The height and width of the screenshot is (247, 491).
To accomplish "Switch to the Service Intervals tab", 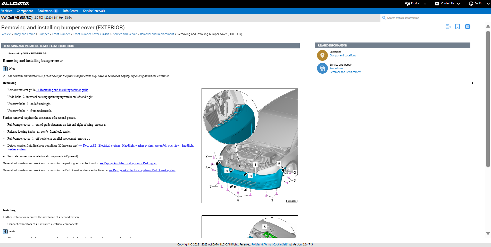I will (94, 11).
